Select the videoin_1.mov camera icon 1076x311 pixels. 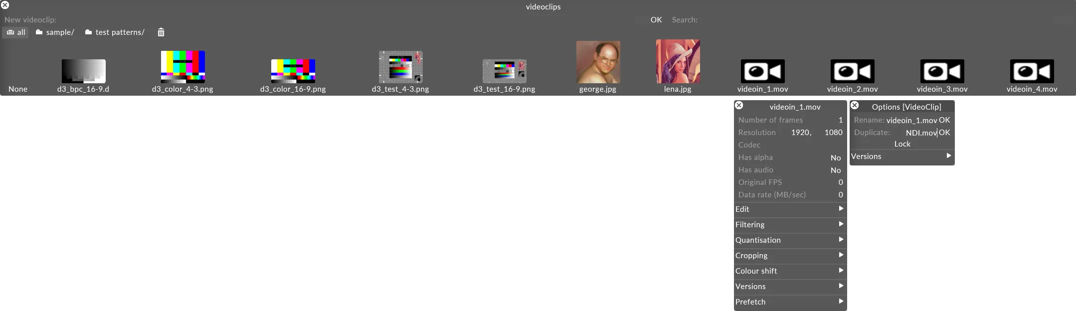coord(762,71)
